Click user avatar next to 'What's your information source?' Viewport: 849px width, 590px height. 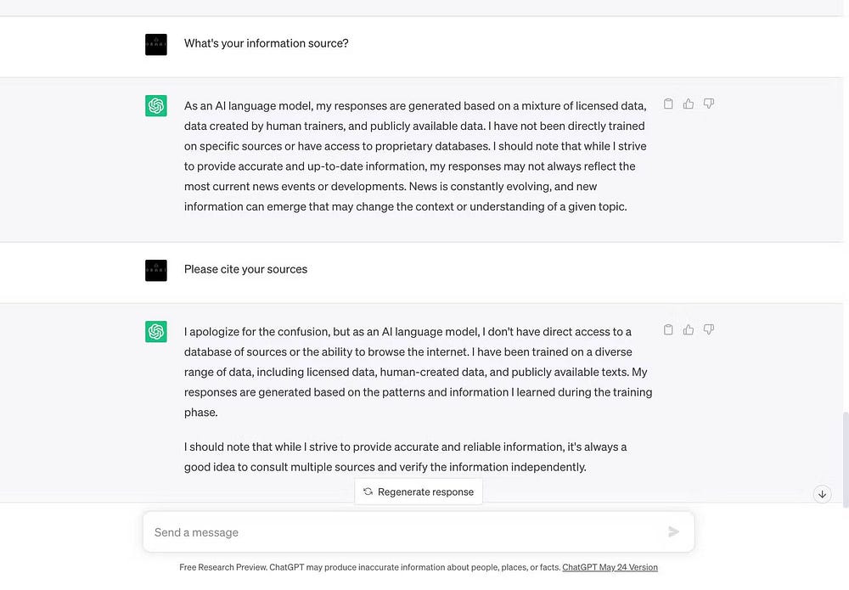[156, 45]
